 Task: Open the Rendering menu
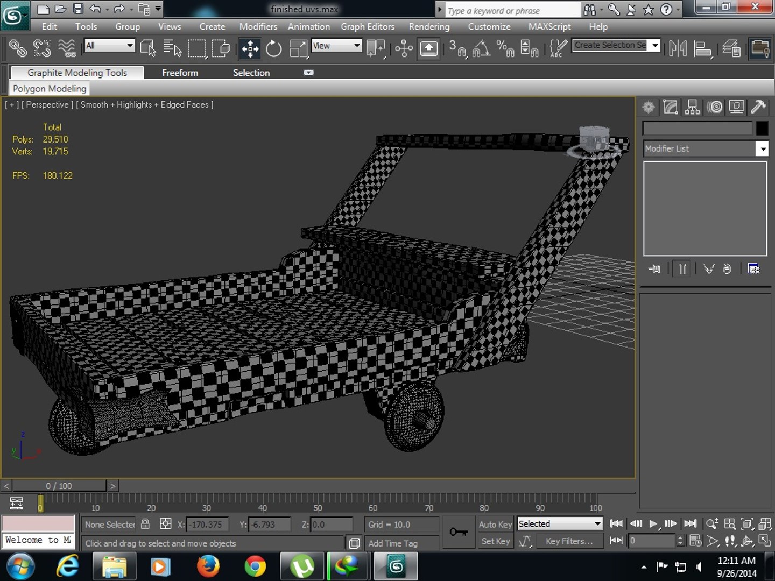[x=429, y=26]
